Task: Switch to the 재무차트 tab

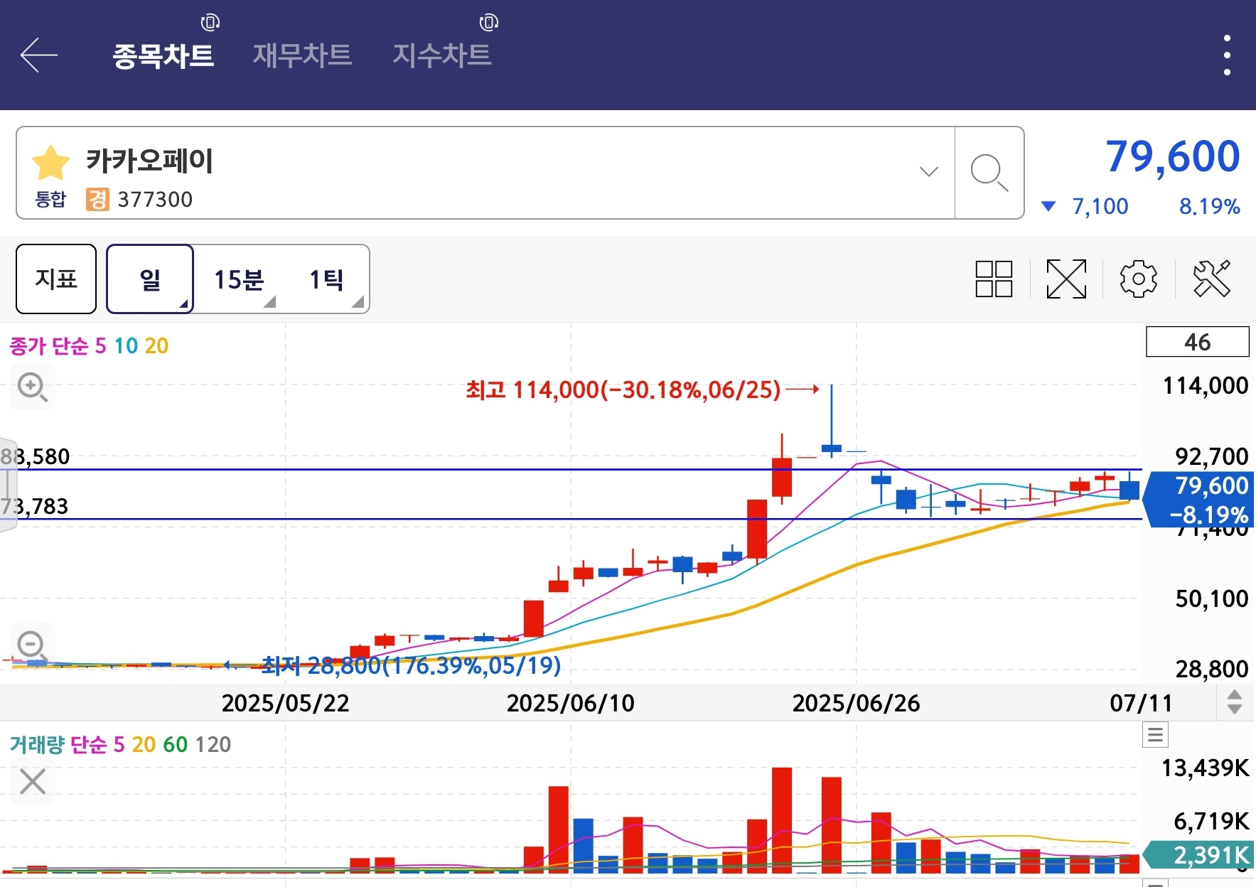Action: [302, 55]
